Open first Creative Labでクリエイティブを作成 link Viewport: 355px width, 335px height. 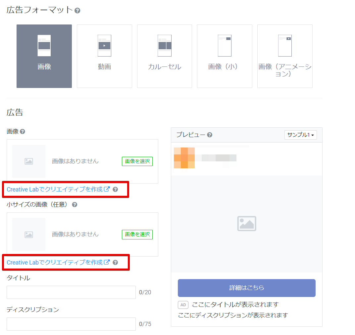58,189
